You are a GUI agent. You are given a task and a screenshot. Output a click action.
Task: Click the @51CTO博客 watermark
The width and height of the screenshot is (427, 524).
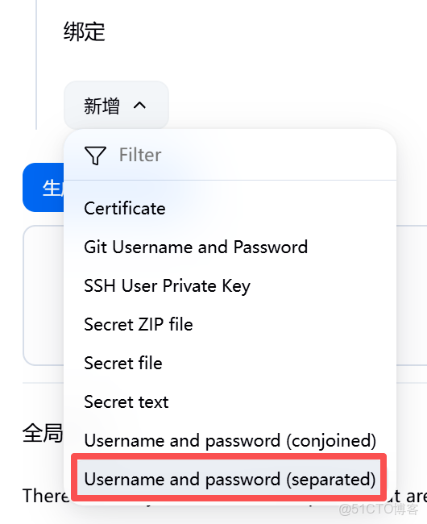(x=378, y=509)
